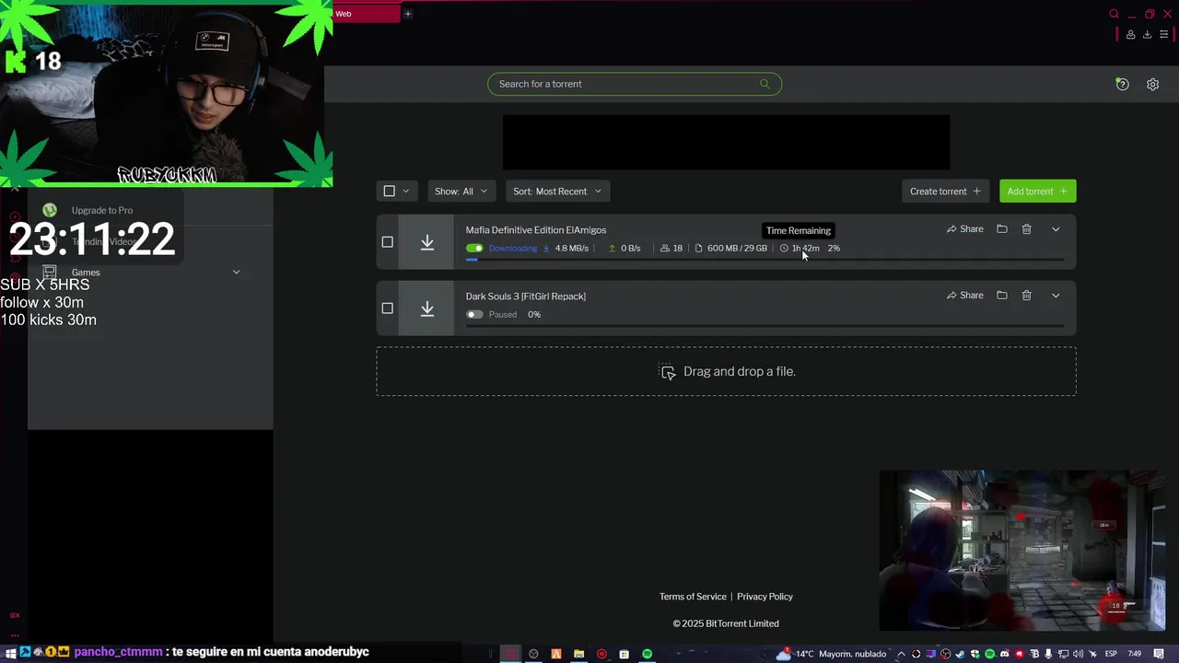Click 4.8 MB/s download speed value
Viewport: 1179px width, 663px height.
[572, 248]
